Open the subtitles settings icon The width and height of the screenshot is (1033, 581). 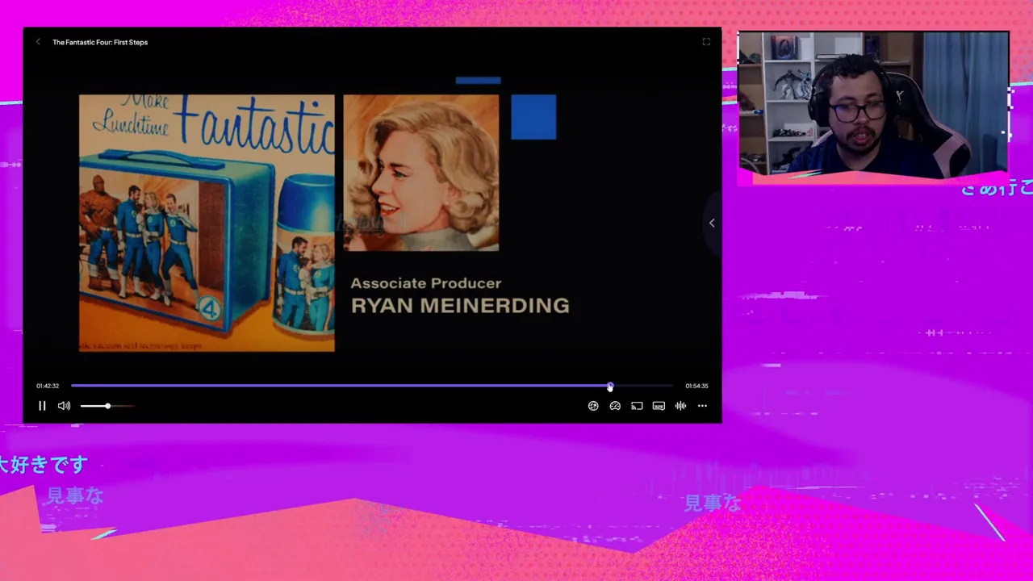[659, 406]
